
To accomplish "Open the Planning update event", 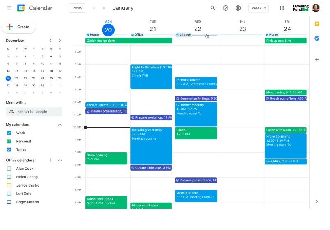I will click(x=196, y=83).
